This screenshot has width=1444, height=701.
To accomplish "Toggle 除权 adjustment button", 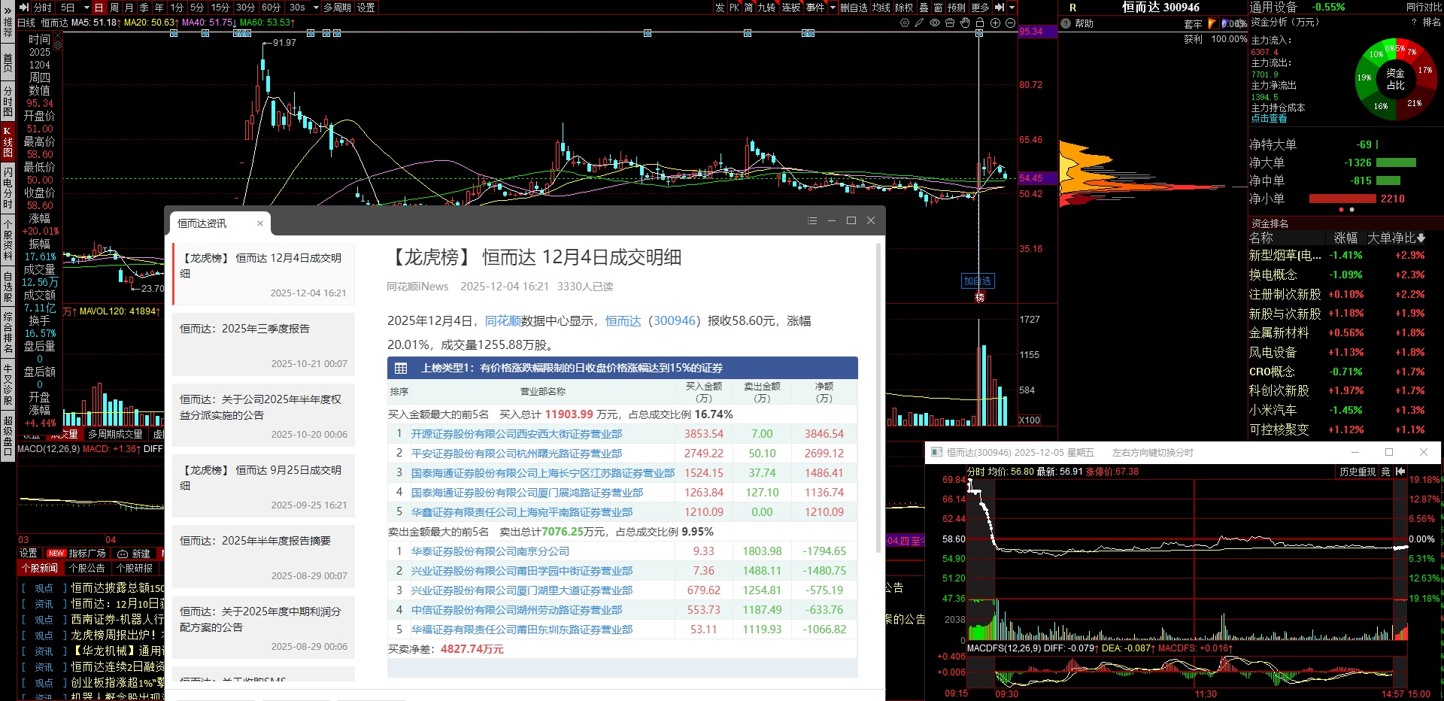I will click(903, 8).
